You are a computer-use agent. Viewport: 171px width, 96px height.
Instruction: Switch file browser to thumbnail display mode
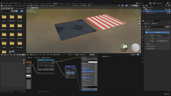click(x=17, y=11)
